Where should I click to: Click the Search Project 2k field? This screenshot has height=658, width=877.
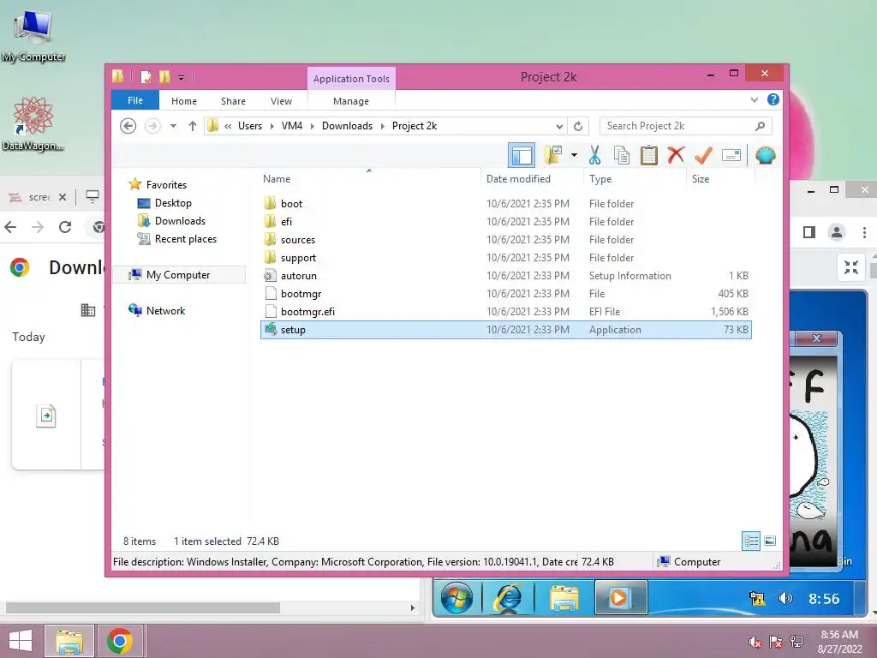tap(685, 126)
